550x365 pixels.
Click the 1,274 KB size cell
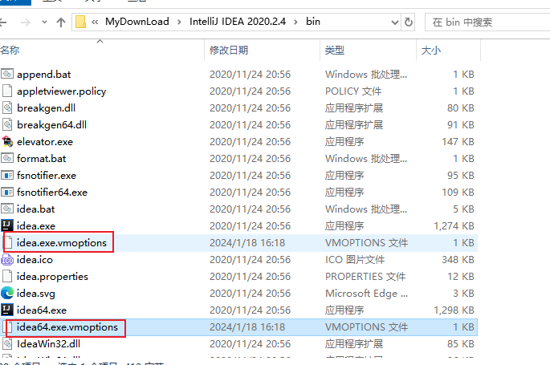coord(454,226)
